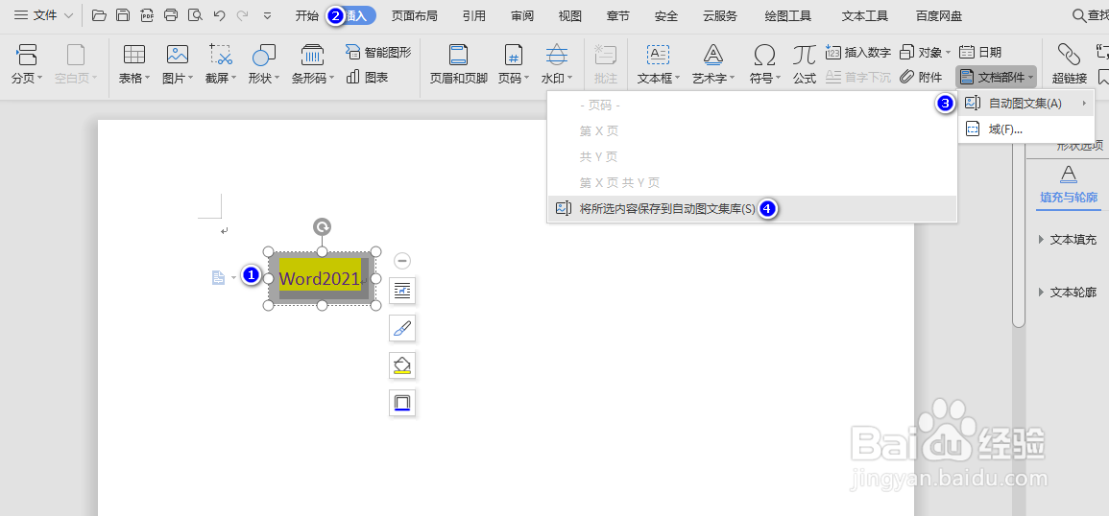Open the 形状 shapes dropdown
The image size is (1109, 516).
(264, 63)
